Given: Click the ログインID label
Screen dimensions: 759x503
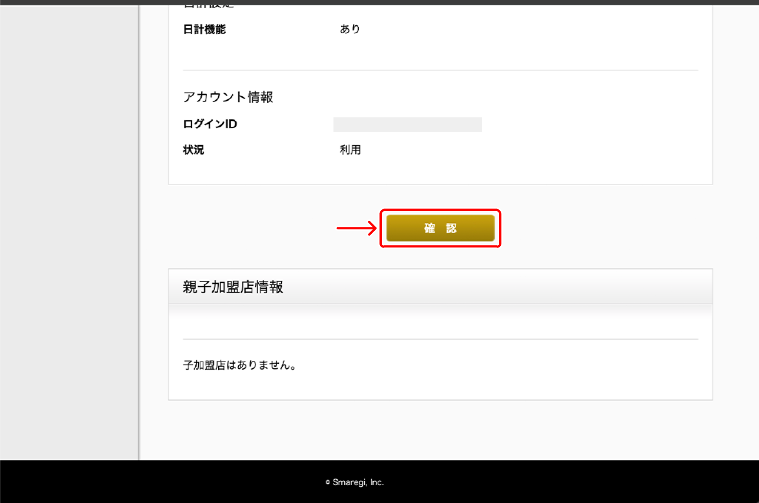Looking at the screenshot, I should click(210, 124).
